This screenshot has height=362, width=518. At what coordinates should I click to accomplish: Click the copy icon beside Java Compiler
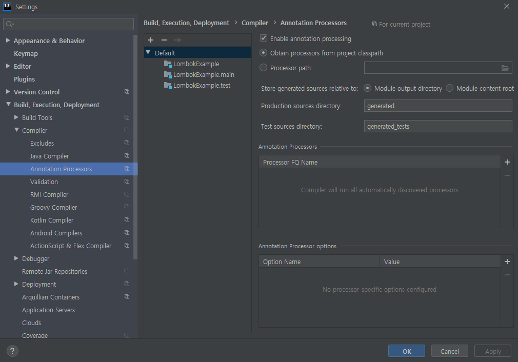click(x=127, y=156)
